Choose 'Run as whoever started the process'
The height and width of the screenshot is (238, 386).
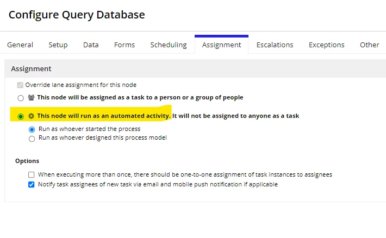pyautogui.click(x=32, y=129)
